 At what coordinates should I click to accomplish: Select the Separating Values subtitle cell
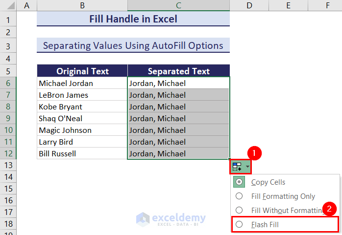pyautogui.click(x=133, y=45)
